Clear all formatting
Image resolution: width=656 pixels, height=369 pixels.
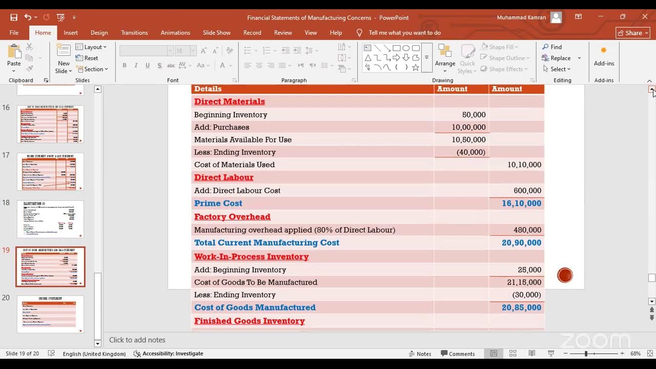tap(230, 51)
